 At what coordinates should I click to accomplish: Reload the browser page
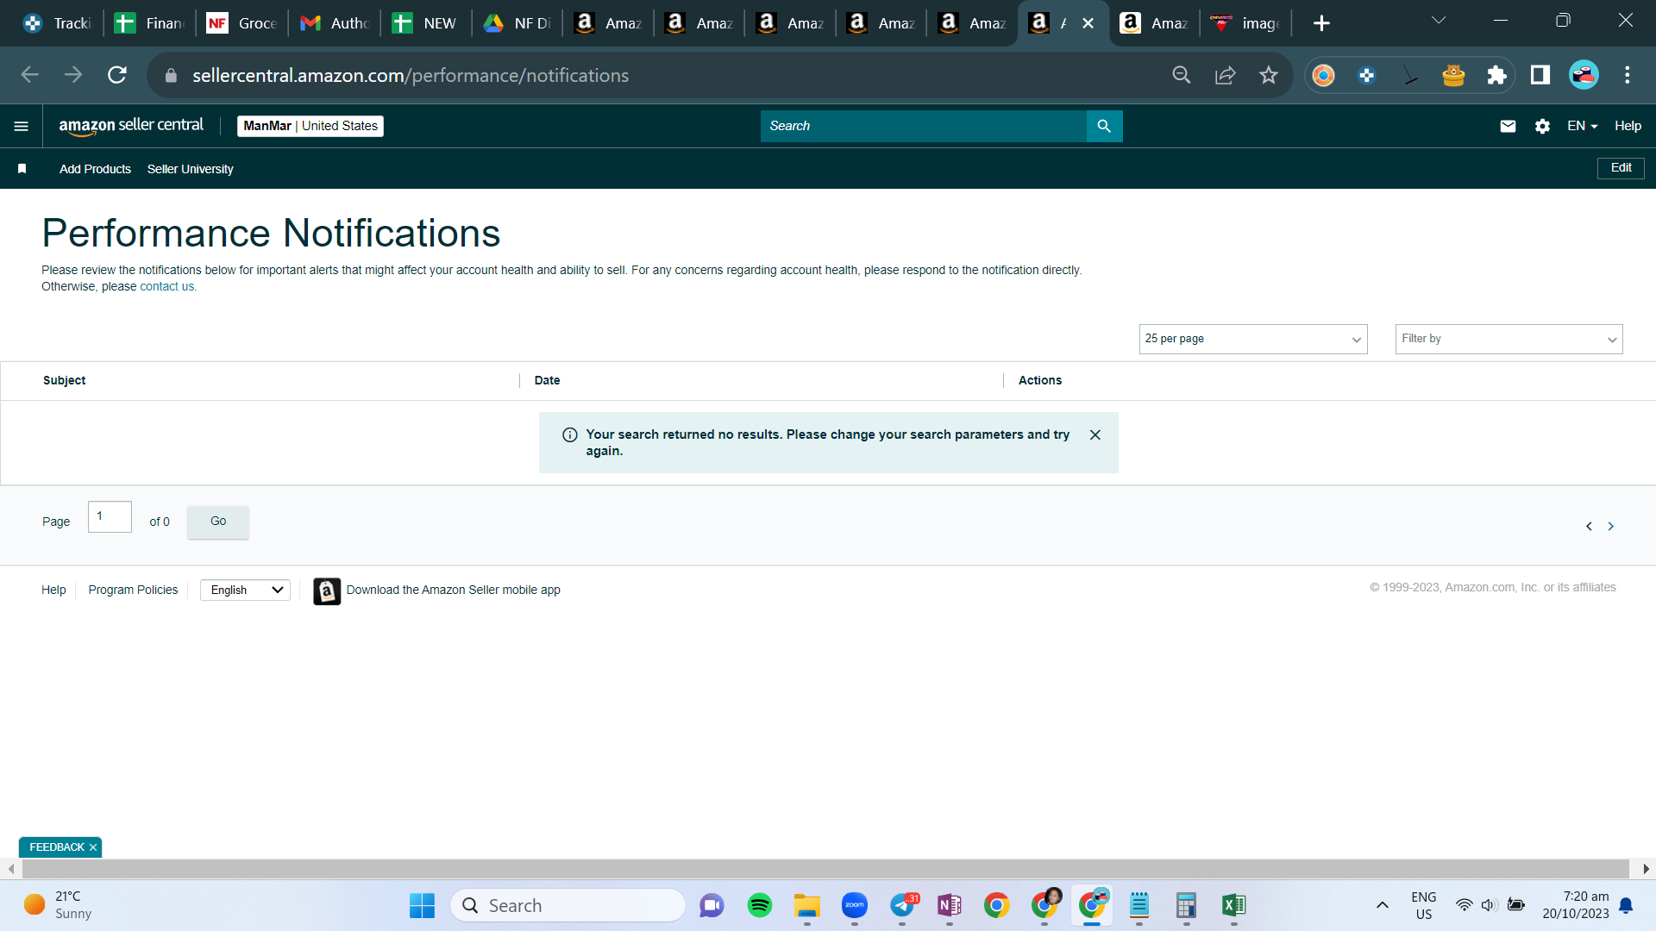point(117,75)
